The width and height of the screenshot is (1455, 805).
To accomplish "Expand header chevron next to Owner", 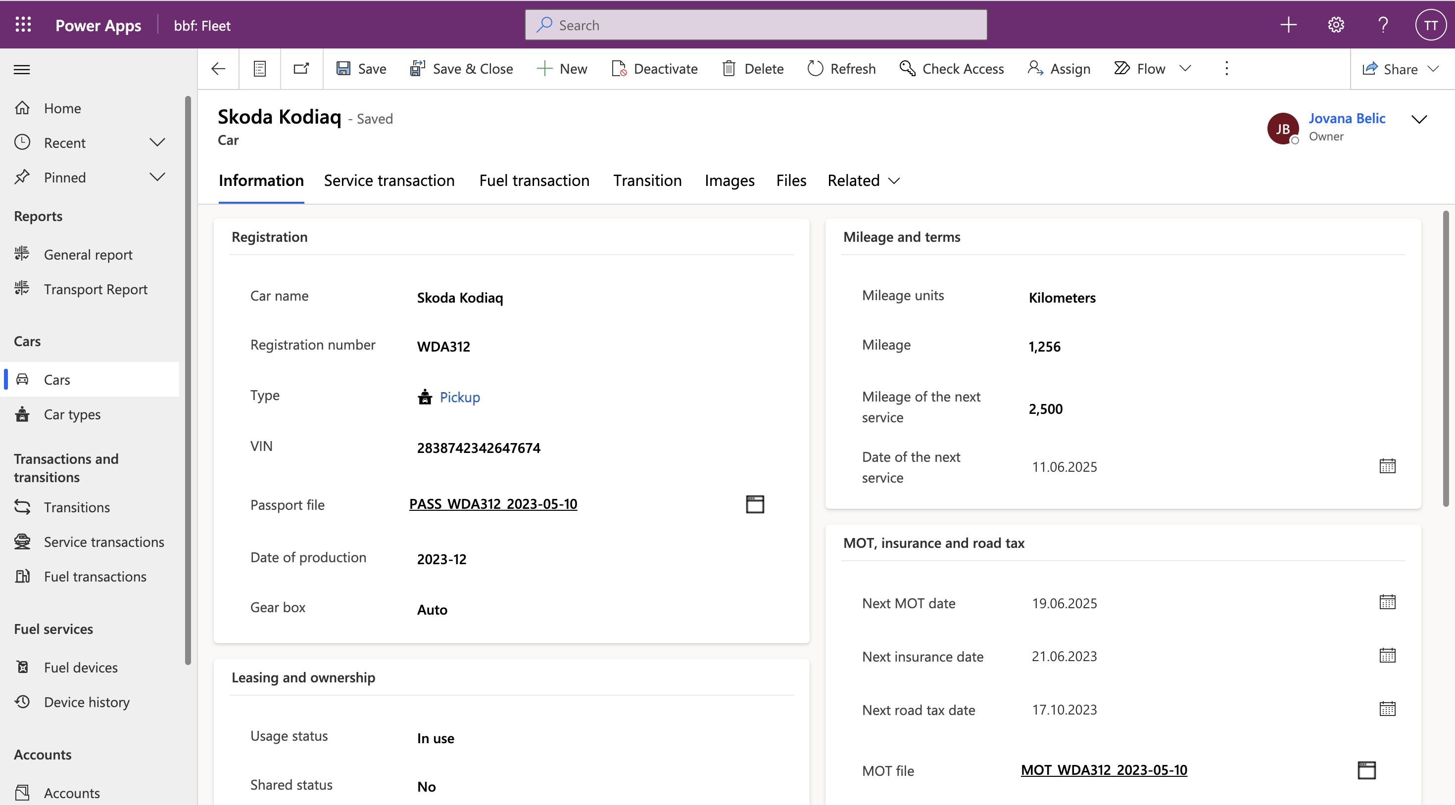I will tap(1419, 119).
